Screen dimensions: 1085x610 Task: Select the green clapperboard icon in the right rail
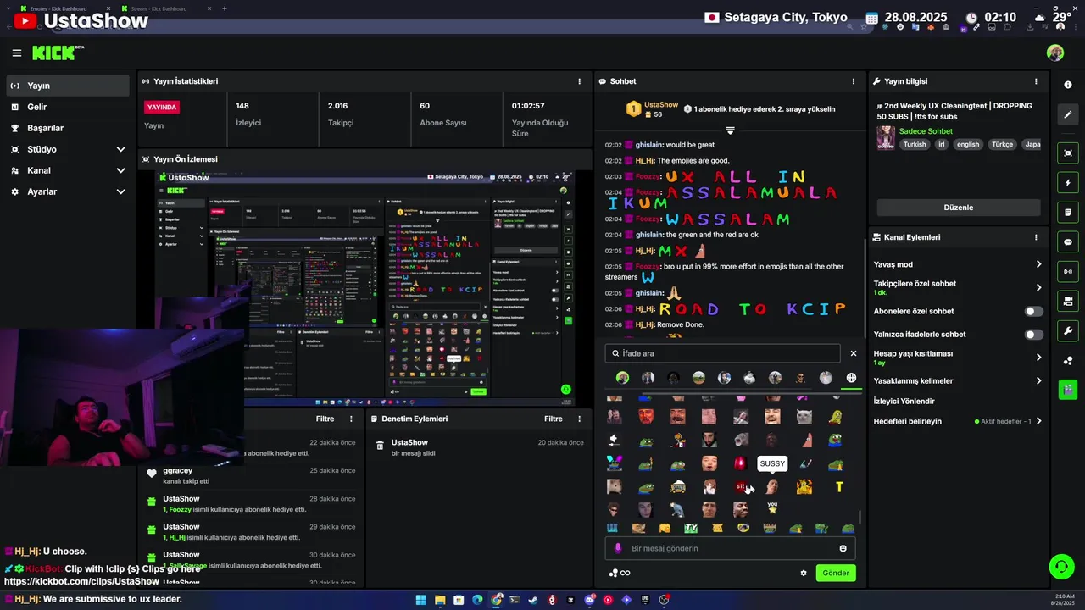click(1068, 390)
